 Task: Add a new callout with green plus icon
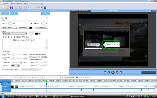[x=3, y=18]
